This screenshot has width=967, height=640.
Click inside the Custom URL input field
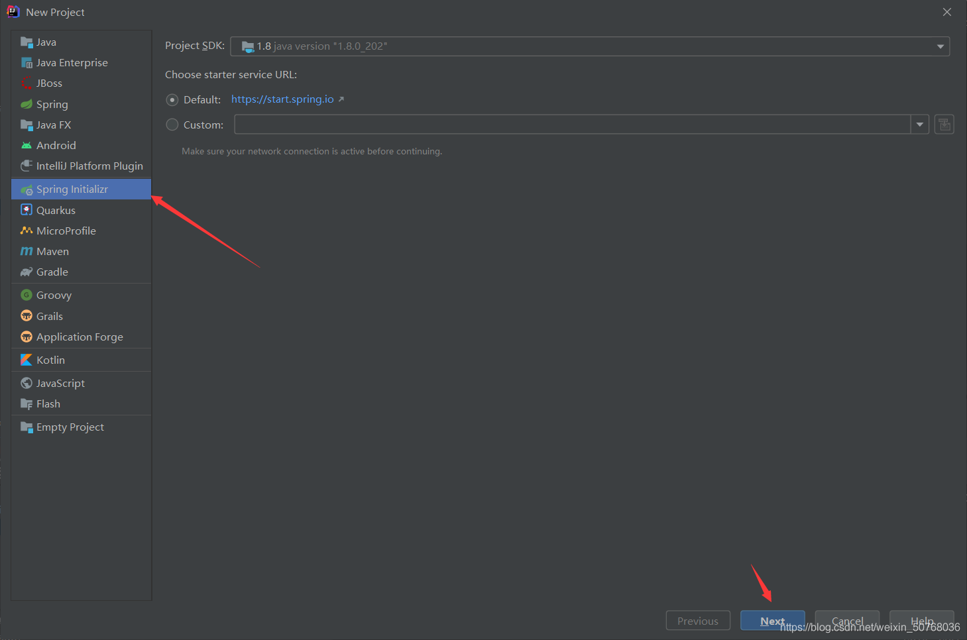(573, 125)
